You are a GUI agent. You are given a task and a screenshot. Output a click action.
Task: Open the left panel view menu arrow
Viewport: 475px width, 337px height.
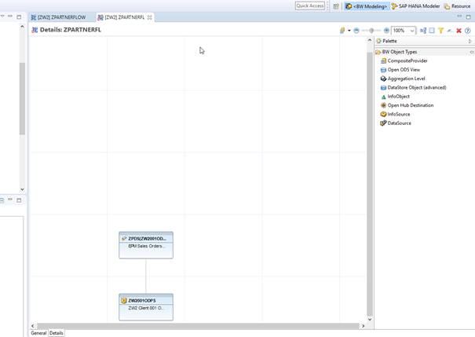click(x=2, y=16)
